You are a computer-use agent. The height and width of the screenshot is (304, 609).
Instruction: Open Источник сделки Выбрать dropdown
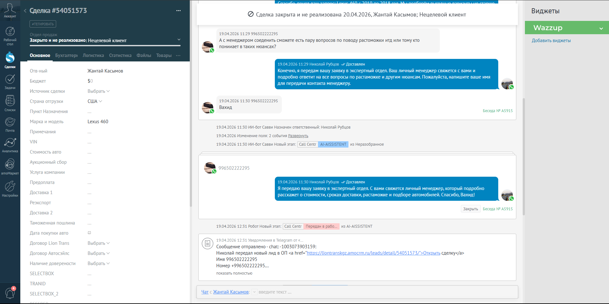click(x=98, y=91)
